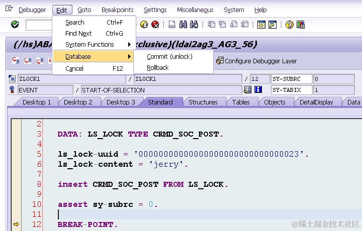Click the insert CRMD_SOC_POST code line
The height and width of the screenshot is (231, 362).
coord(143,184)
